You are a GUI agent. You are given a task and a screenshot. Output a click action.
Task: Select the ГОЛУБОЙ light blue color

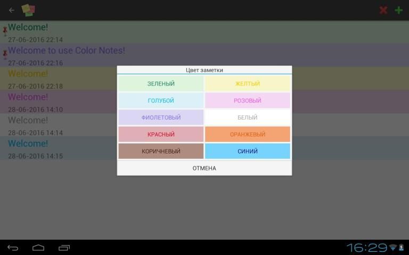161,100
